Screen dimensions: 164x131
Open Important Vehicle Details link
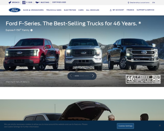point(17,82)
